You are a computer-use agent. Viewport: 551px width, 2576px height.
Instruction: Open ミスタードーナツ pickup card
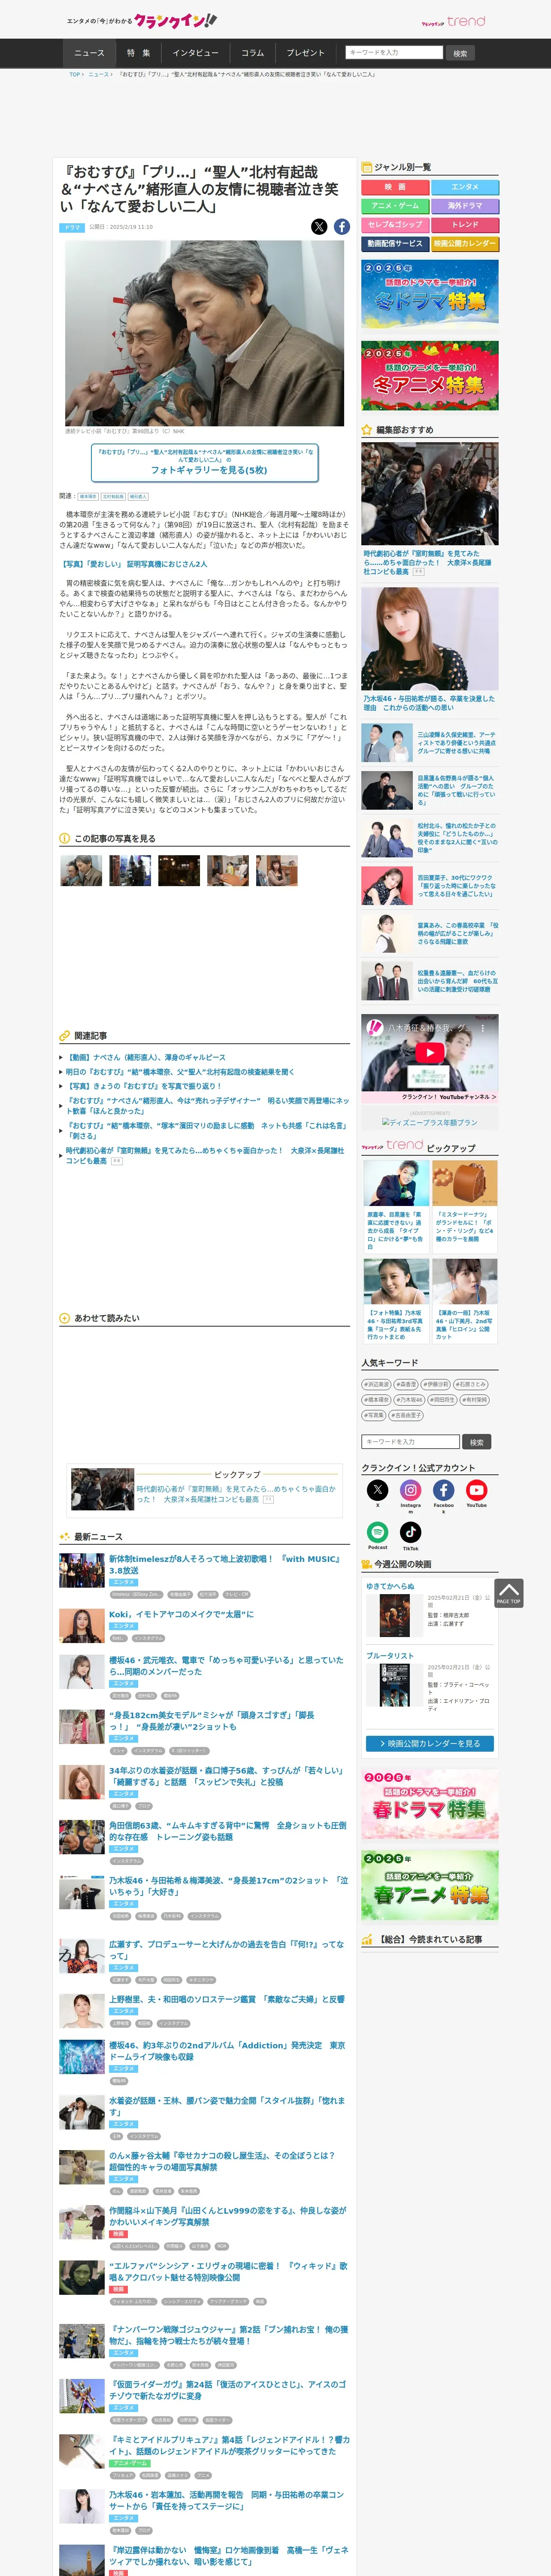coord(465,1206)
